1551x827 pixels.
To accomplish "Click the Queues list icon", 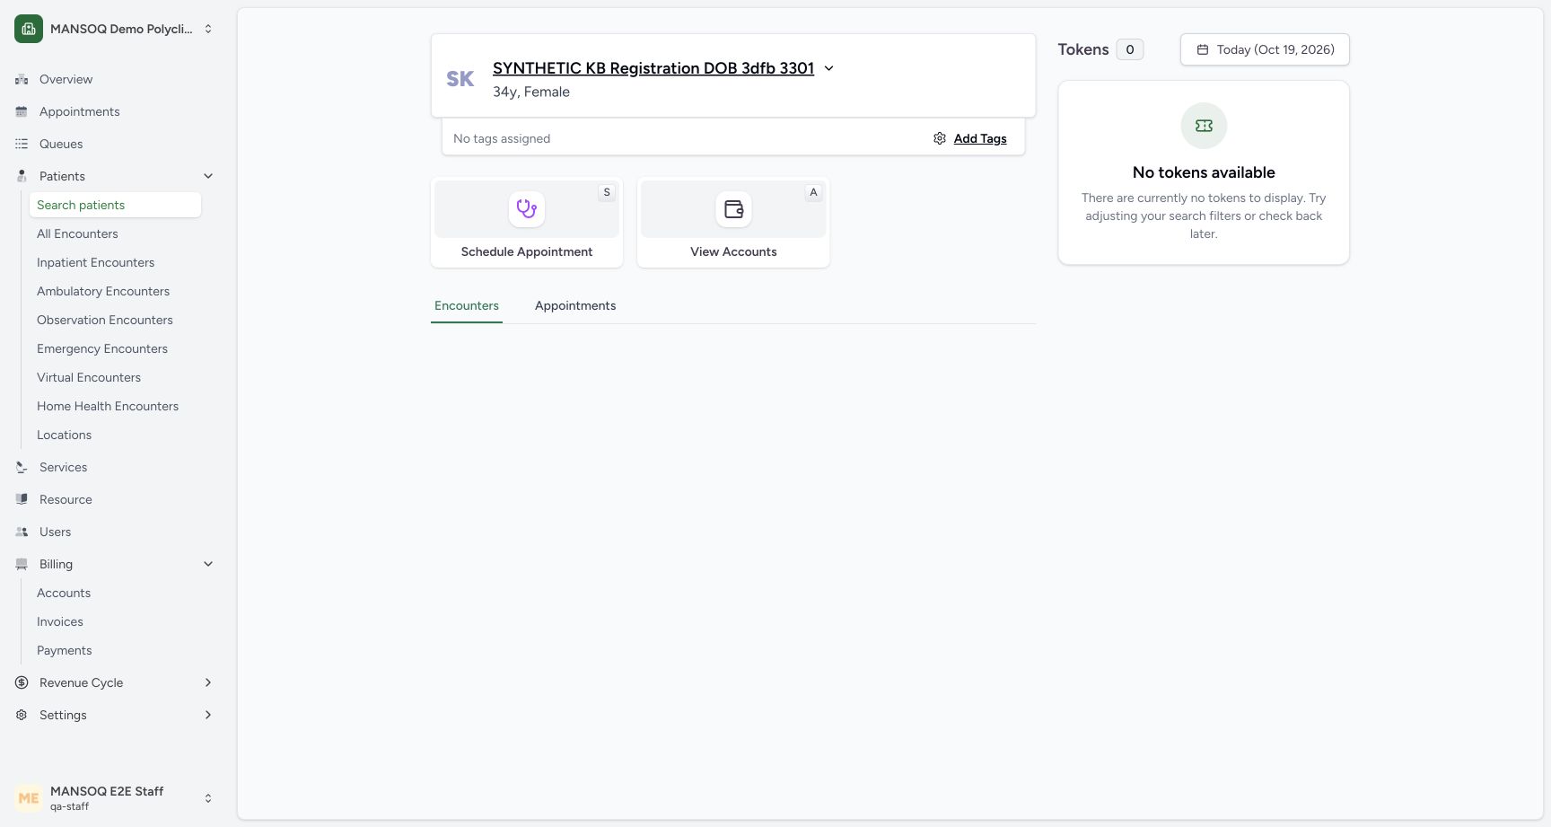I will (22, 144).
